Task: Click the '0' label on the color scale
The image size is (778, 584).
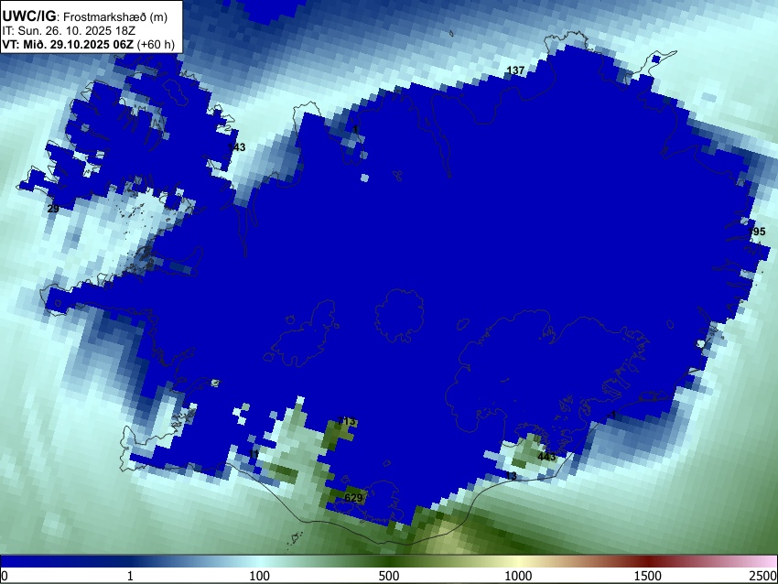Action: pos(5,576)
